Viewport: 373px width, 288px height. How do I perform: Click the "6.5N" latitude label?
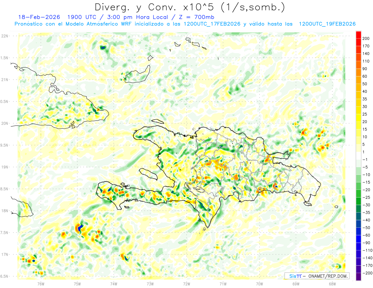pos(4,276)
